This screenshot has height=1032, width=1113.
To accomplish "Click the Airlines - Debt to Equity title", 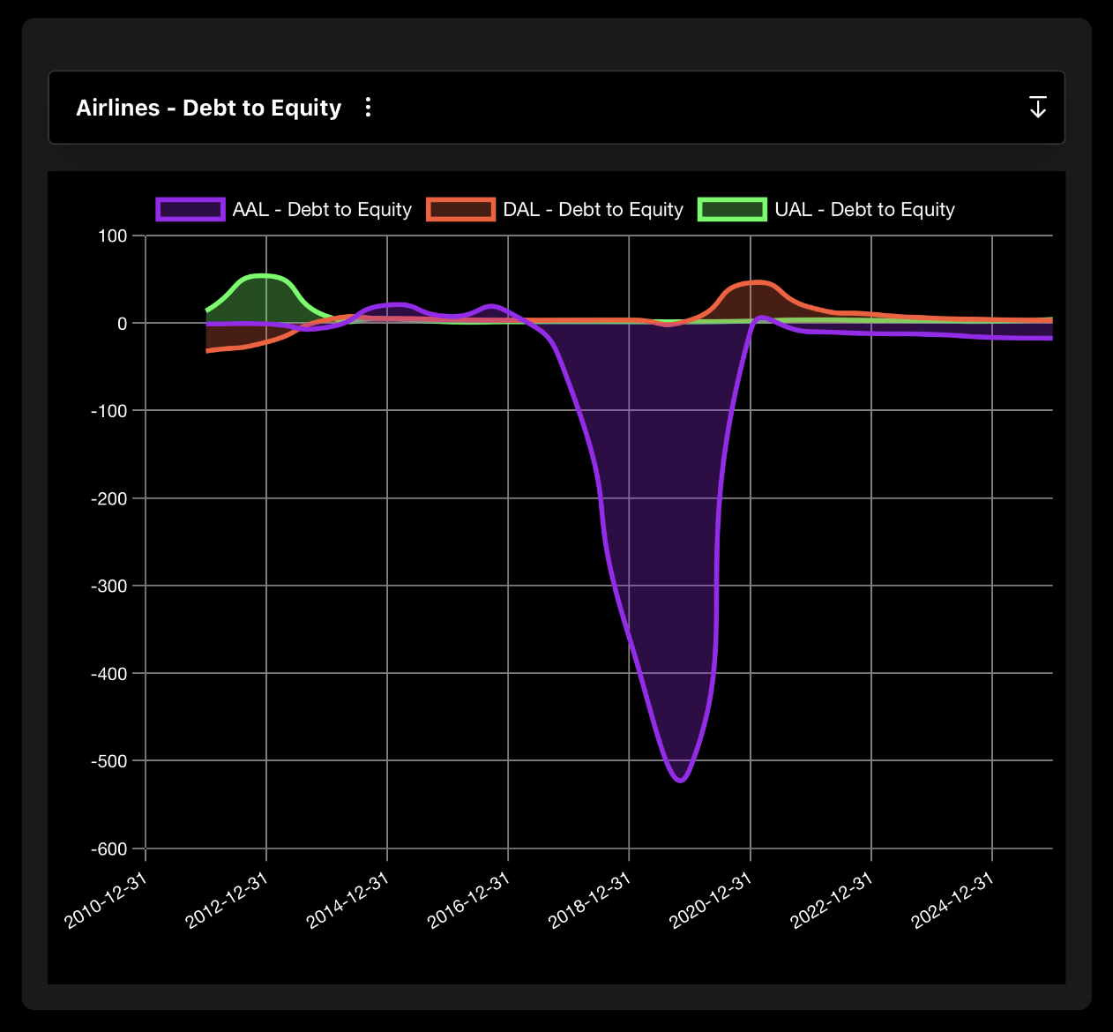I will (x=209, y=108).
